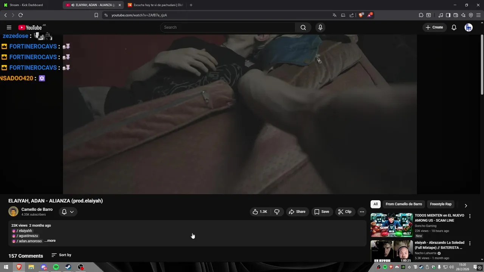Screen dimensions: 484x272
Task: Open the translate page icon
Action: [x=334, y=15]
